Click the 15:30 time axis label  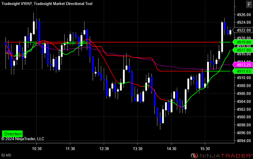205,149
